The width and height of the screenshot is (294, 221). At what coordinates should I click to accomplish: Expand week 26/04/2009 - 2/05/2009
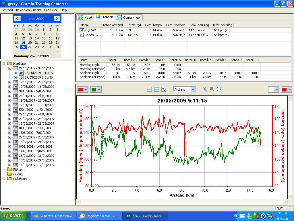9,96
